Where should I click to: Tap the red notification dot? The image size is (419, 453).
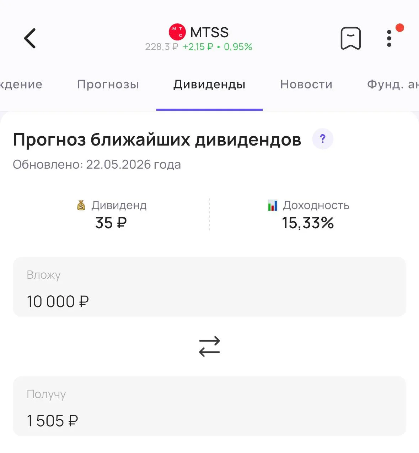click(400, 28)
